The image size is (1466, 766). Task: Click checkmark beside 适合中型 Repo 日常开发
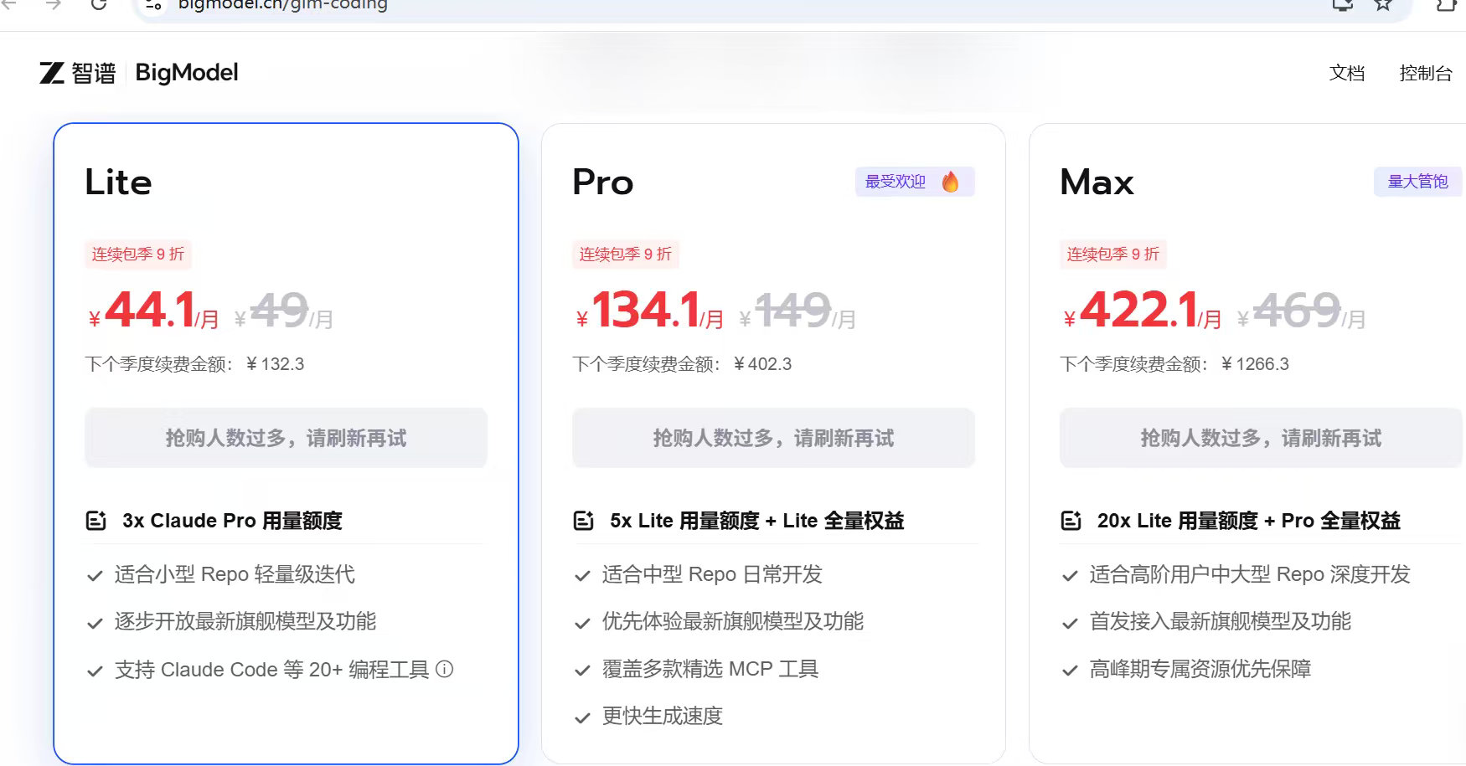tap(582, 576)
